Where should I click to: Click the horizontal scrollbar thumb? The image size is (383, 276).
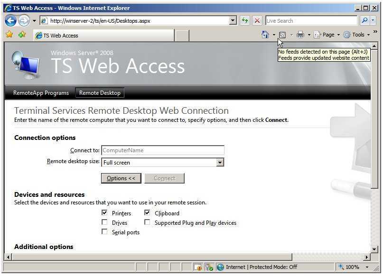click(152, 257)
